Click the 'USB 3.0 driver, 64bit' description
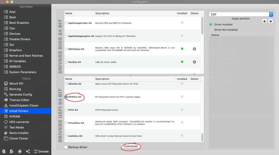Image resolution: width=279 pixels, height=155 pixels. (106, 62)
